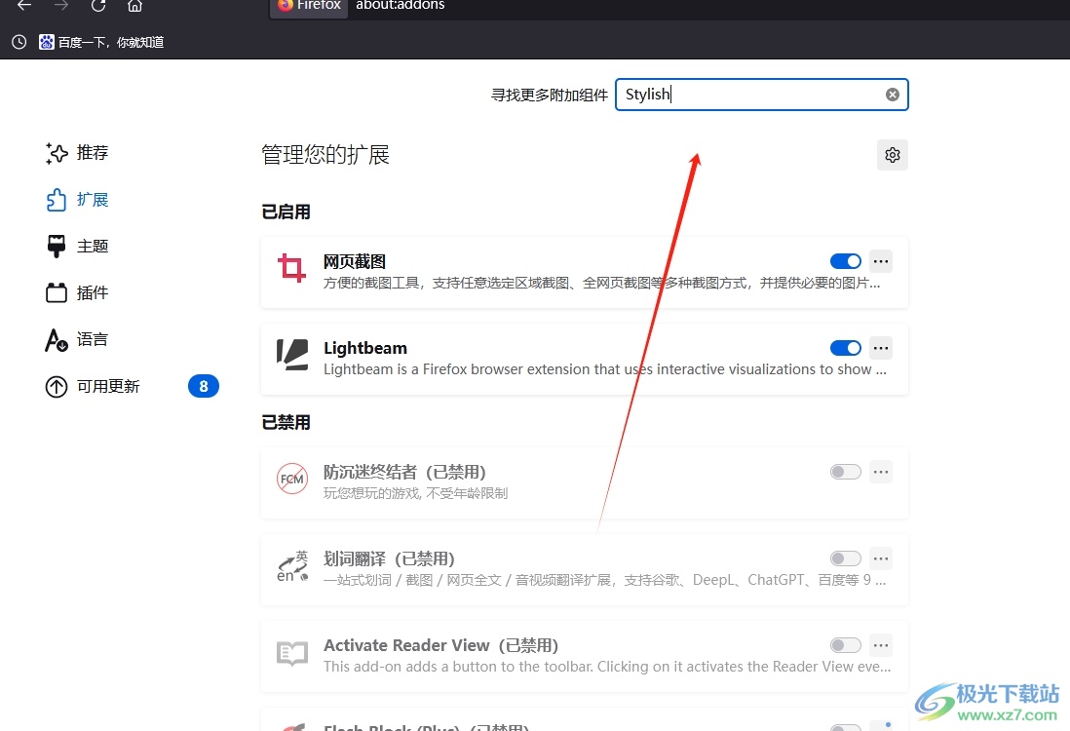Click the 主题 paintbrush icon
This screenshot has height=731, width=1070.
click(57, 247)
